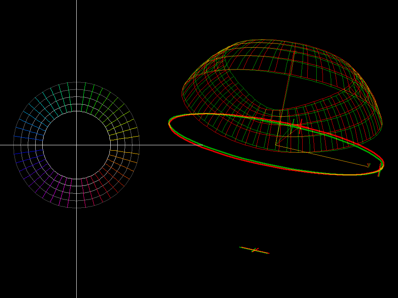Click the thin orange line leading to 'y'
Viewport: 398px width, 298px height.
323,155
